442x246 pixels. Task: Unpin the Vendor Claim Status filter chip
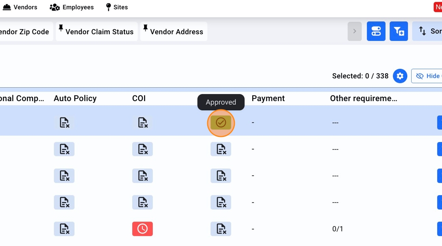coord(61,28)
